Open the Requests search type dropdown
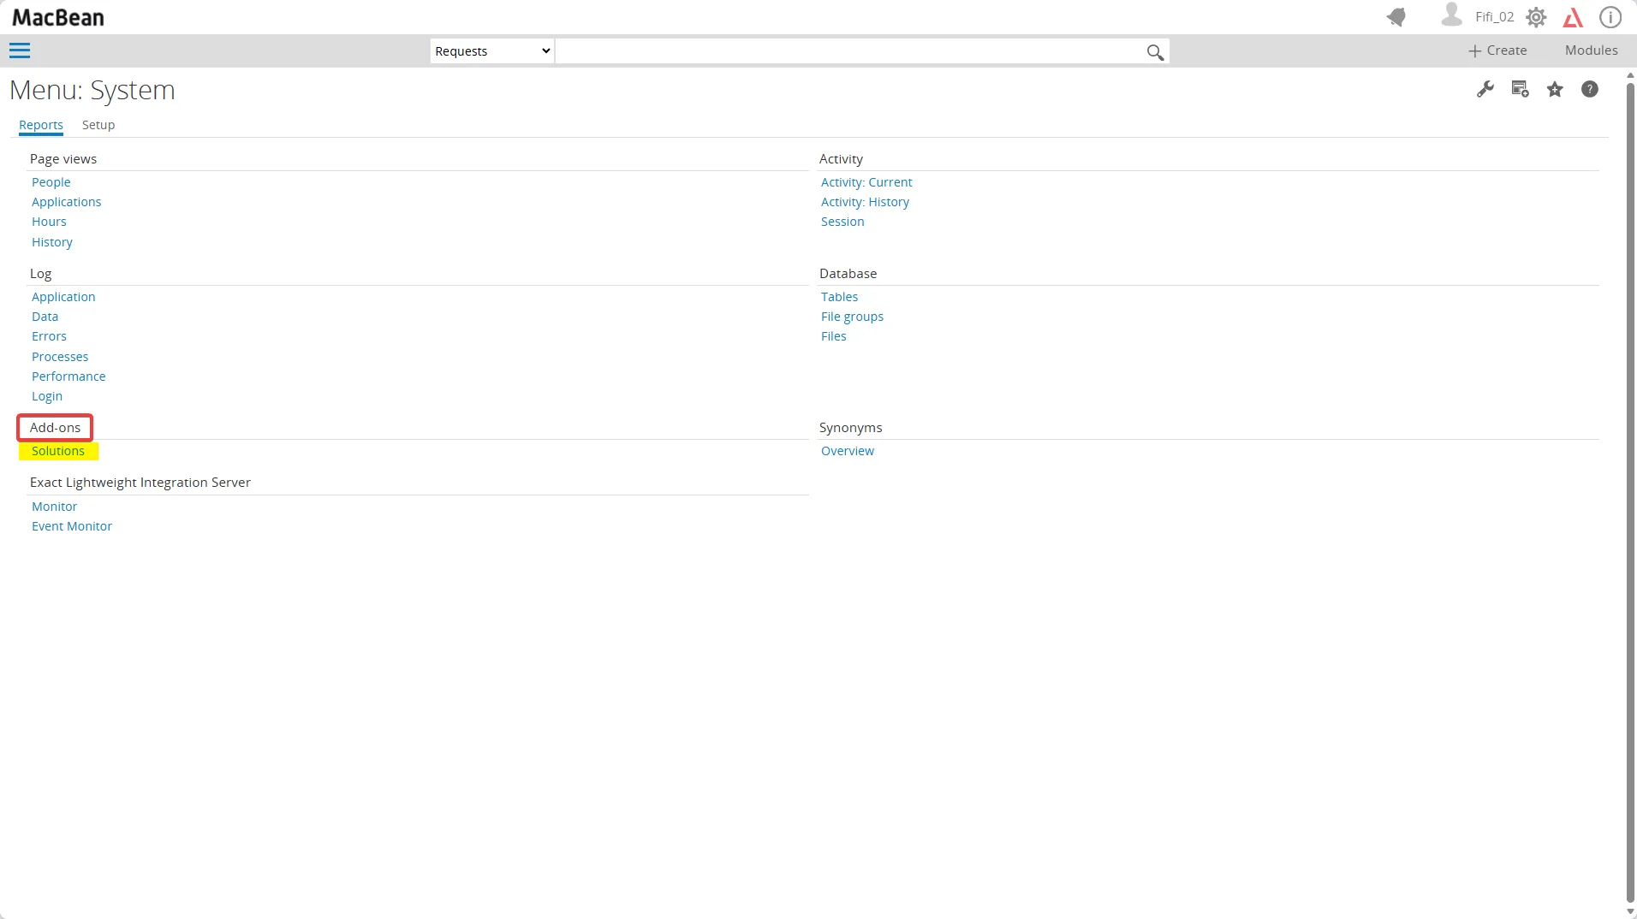This screenshot has width=1637, height=919. click(492, 51)
